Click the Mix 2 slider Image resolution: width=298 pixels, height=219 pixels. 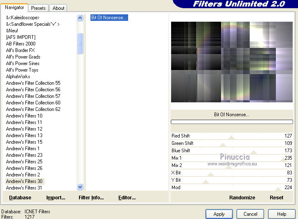pos(232,165)
